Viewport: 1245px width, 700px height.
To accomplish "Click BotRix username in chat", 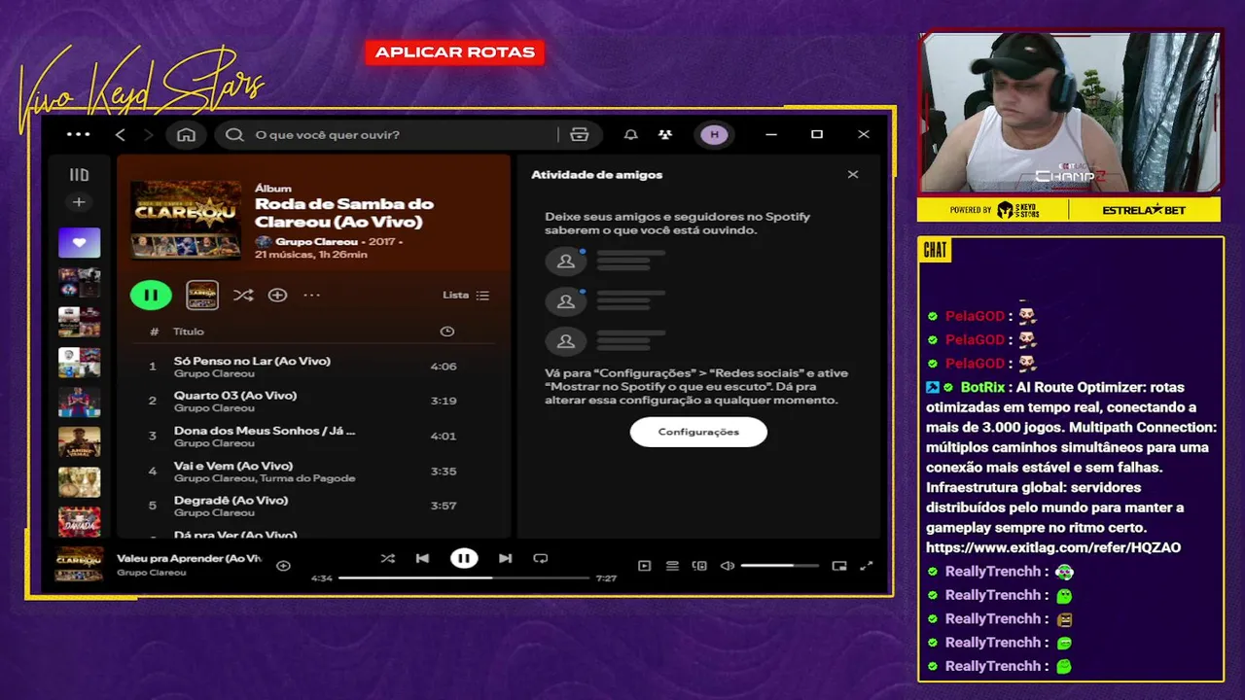I will tap(982, 387).
